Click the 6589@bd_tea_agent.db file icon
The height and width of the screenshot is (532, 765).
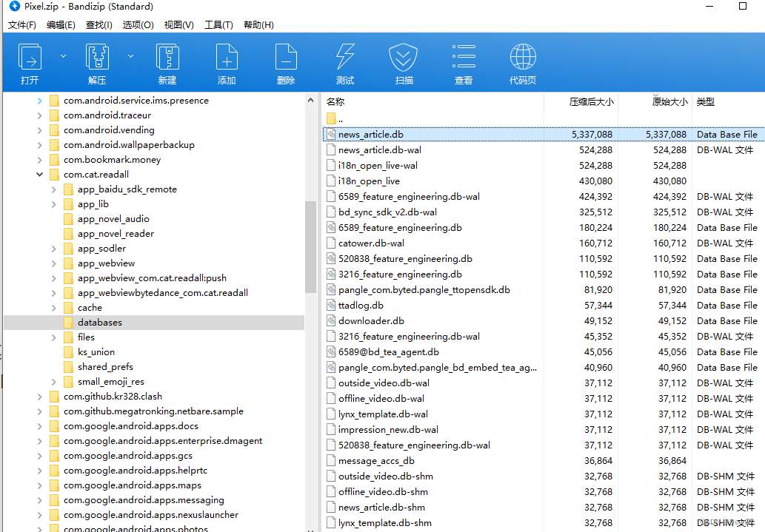tap(331, 352)
